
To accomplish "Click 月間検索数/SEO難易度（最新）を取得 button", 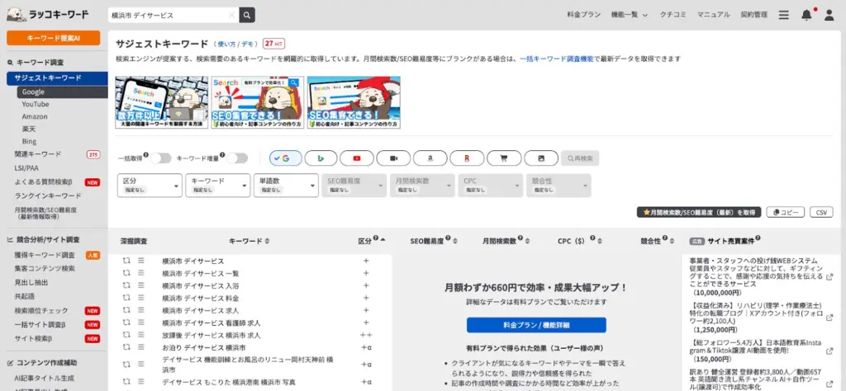I will coord(699,212).
